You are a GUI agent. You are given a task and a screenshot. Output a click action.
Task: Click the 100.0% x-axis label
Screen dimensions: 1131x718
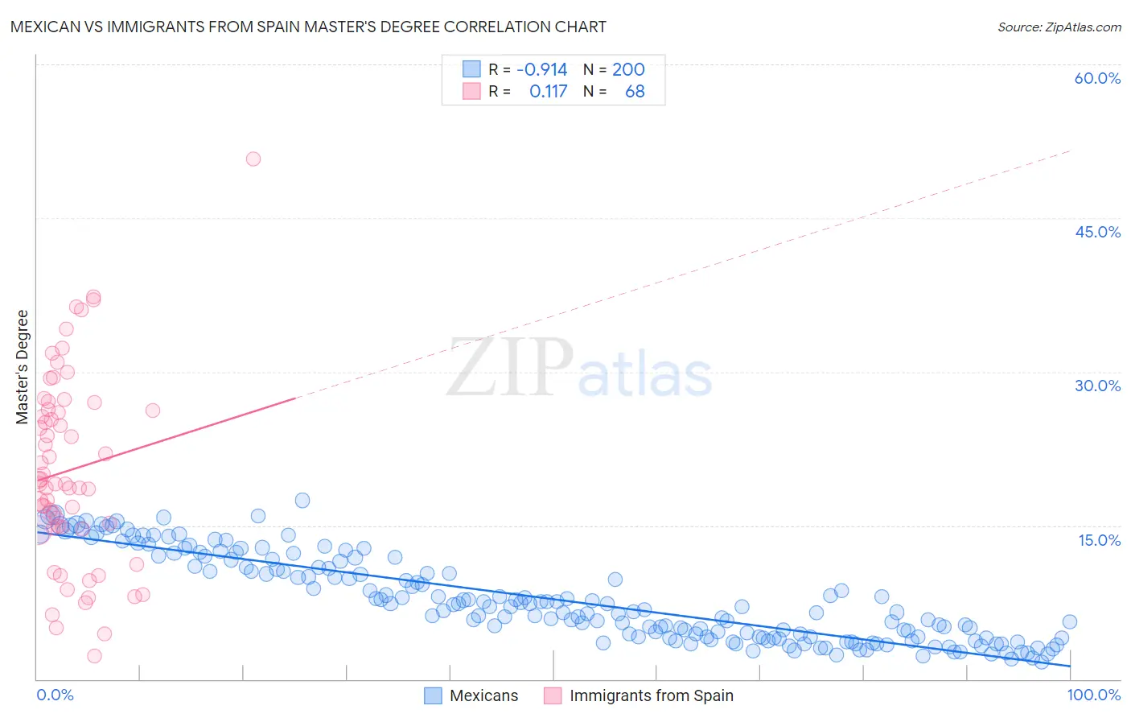(1094, 695)
